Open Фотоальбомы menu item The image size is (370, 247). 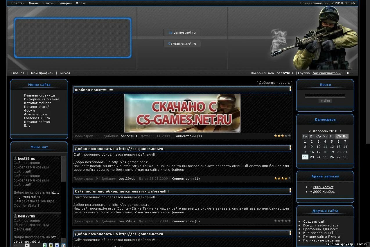pyautogui.click(x=35, y=114)
